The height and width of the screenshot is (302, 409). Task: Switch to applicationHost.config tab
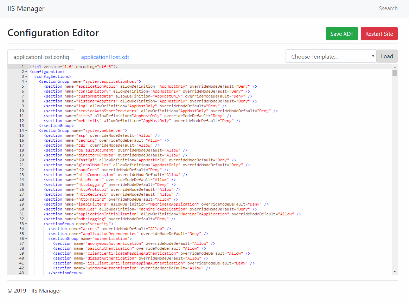pyautogui.click(x=41, y=57)
